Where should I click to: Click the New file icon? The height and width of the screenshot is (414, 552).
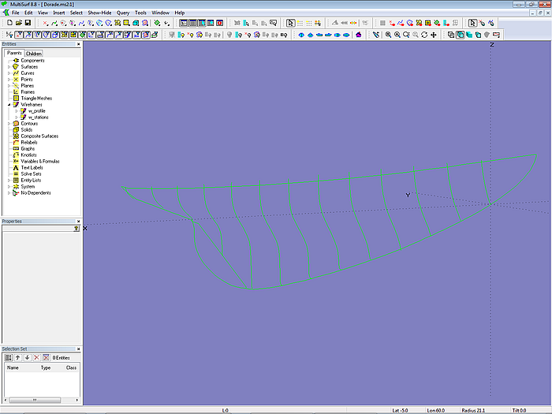tap(9, 23)
